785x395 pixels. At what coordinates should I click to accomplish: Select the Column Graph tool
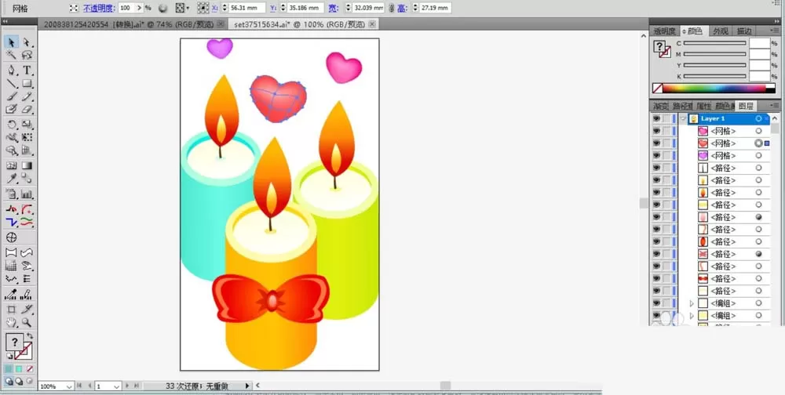(27, 194)
